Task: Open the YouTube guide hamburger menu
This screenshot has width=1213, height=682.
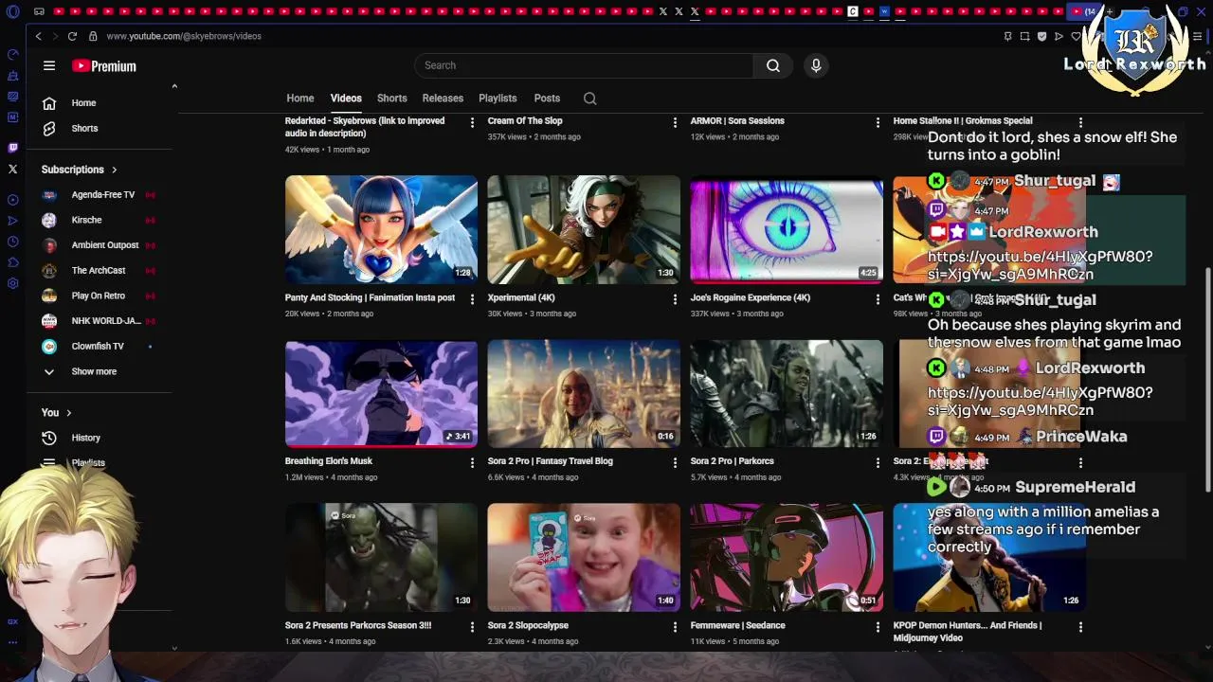Action: point(49,65)
